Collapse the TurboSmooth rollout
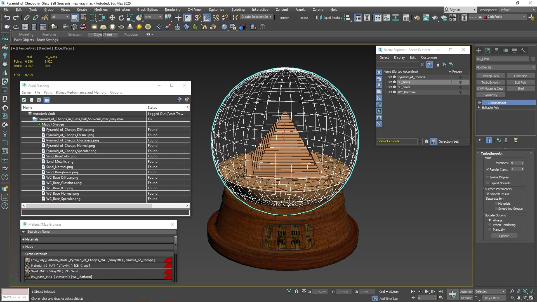 point(478,153)
